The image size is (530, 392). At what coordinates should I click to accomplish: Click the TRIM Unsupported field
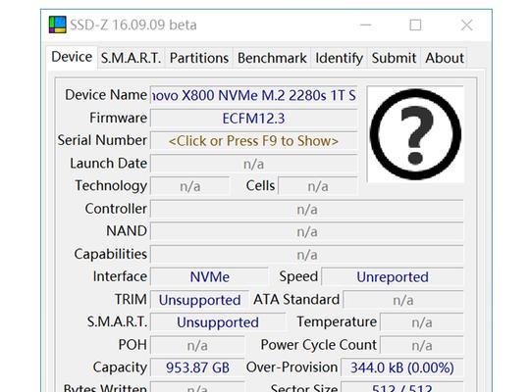point(200,300)
